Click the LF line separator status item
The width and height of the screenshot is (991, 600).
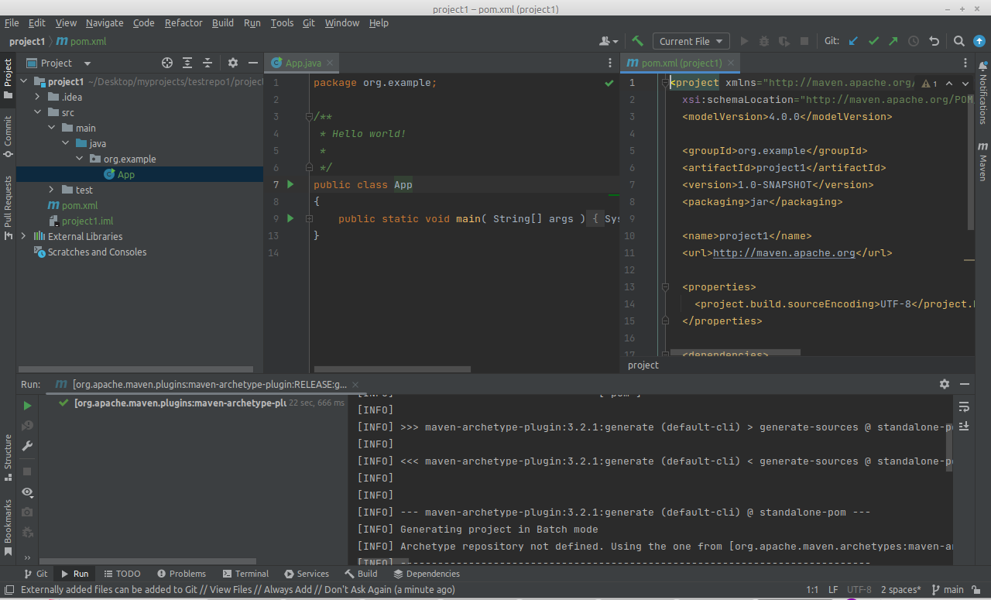[x=833, y=589]
